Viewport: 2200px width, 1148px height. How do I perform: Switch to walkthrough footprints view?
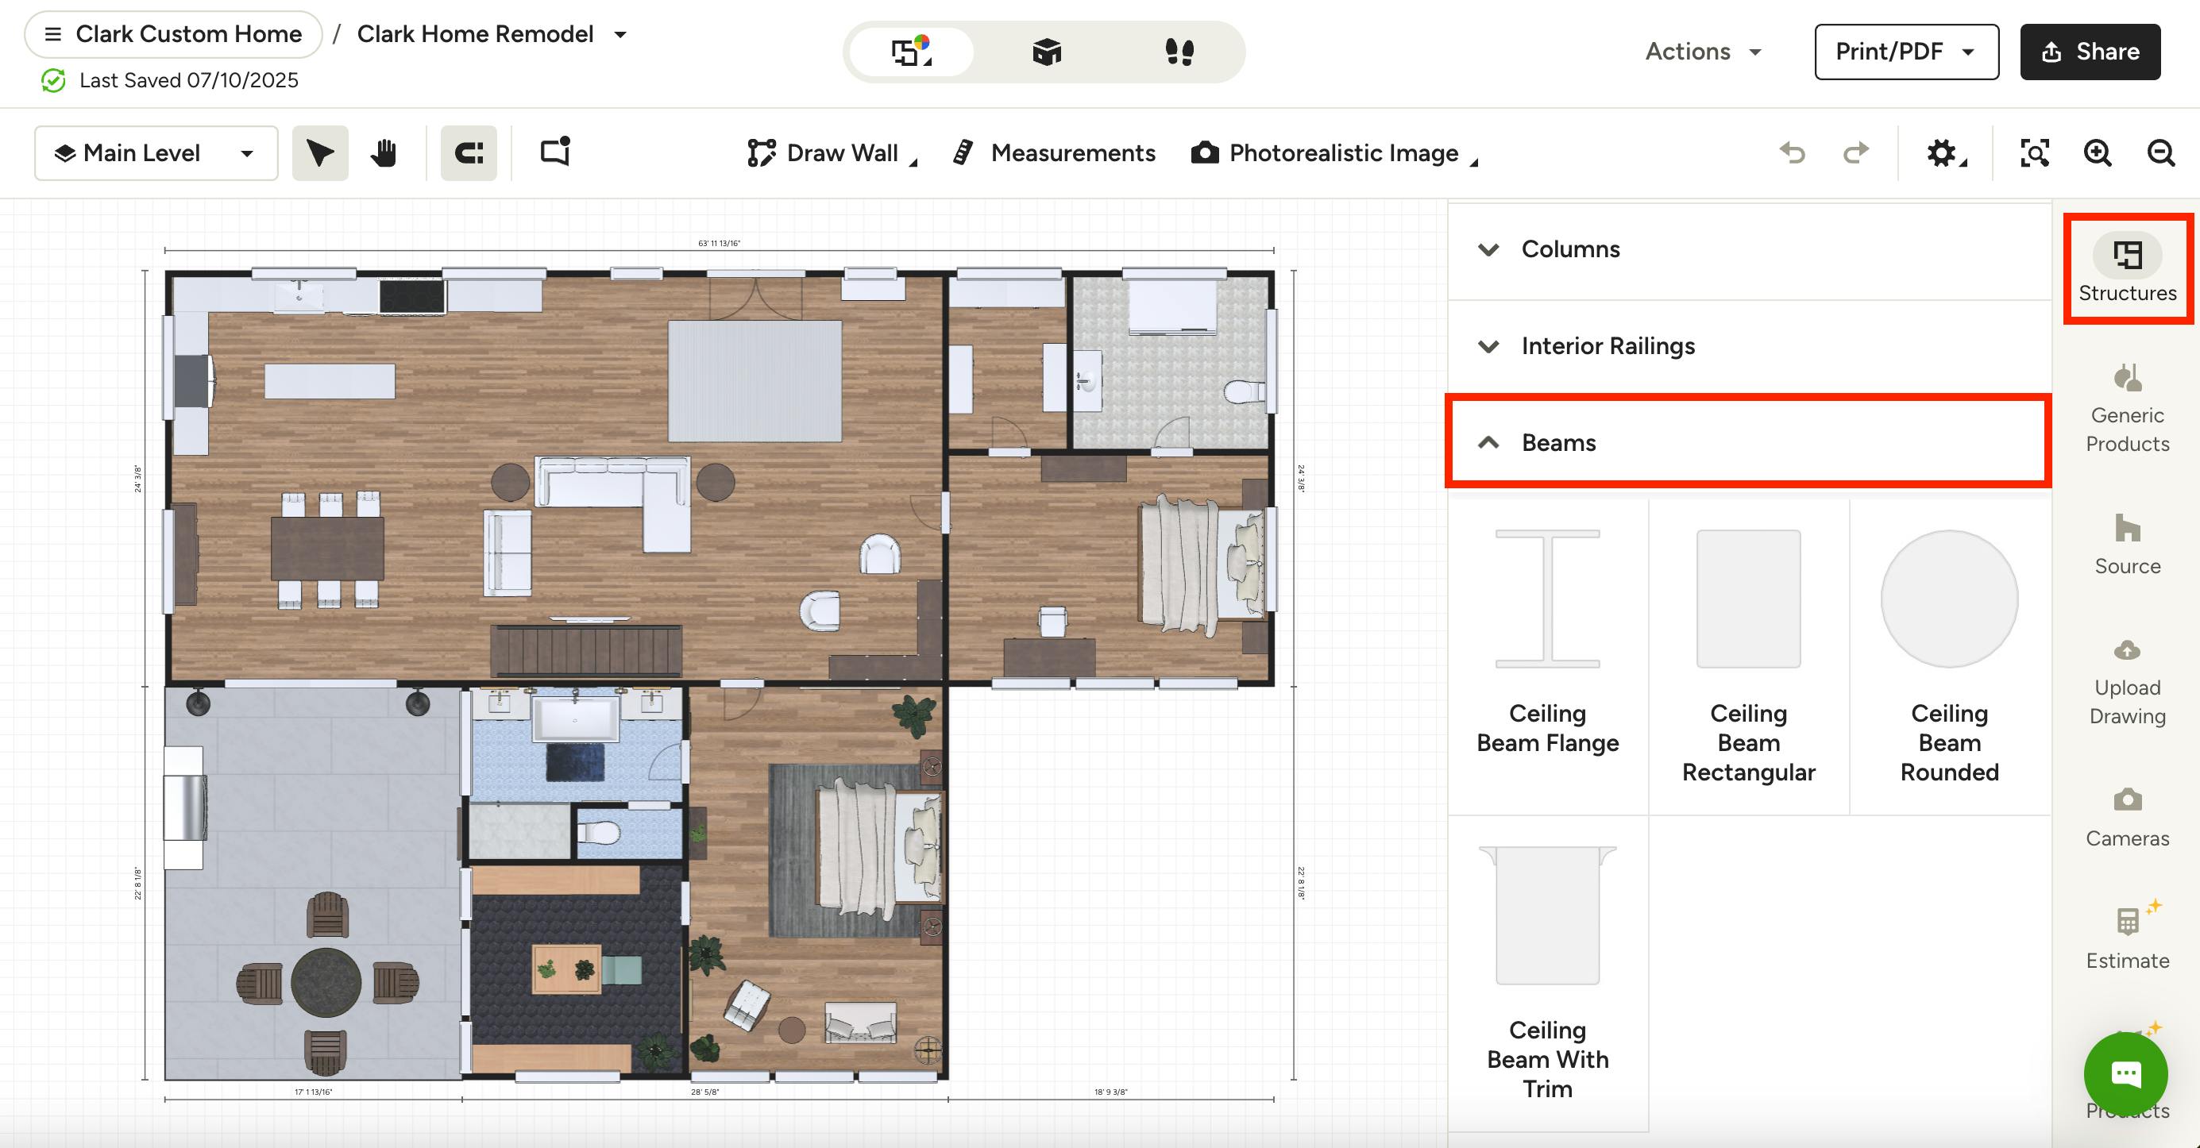(x=1179, y=52)
